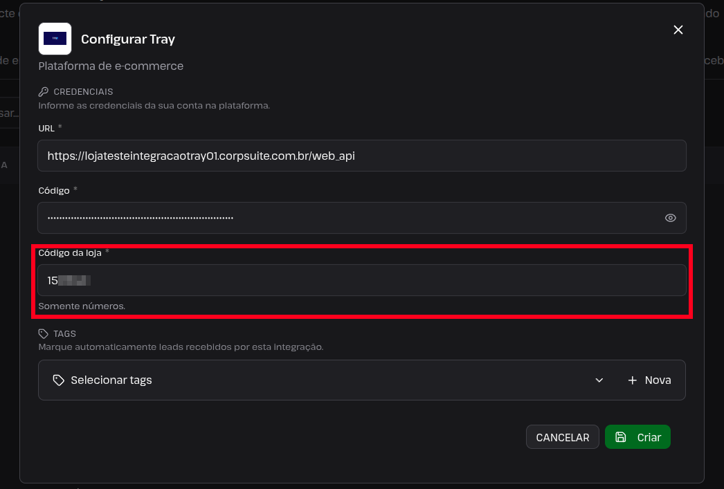Add a new tag via Nova
This screenshot has height=489, width=724.
[649, 380]
